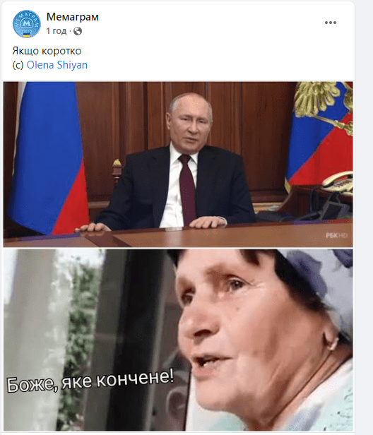Click the Мемаграм page name
Viewport: 373px width, 435px height.
tap(73, 17)
